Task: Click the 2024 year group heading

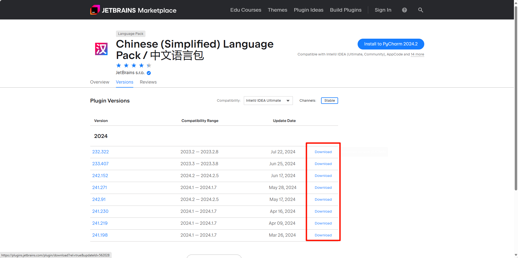Action: click(101, 136)
